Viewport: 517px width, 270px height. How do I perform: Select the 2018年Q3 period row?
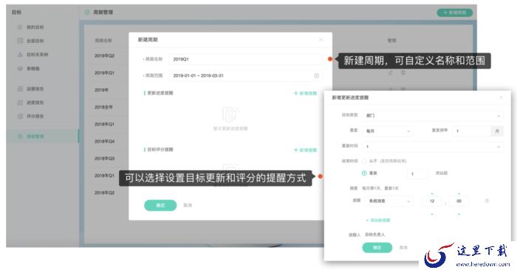click(105, 158)
